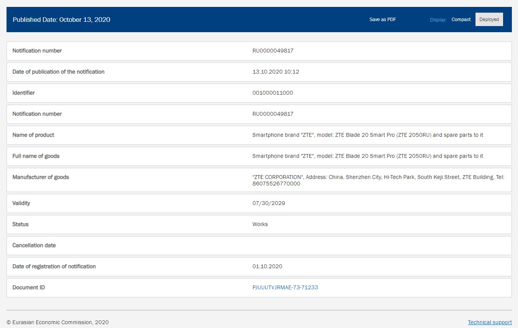This screenshot has width=518, height=328.
Task: Select the Deployed display mode
Action: pos(489,19)
